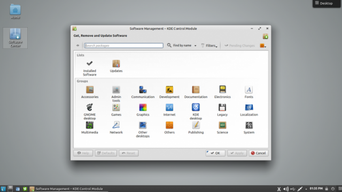This screenshot has width=342, height=192.
Task: Click the network connection tray icon
Action: tap(300, 189)
